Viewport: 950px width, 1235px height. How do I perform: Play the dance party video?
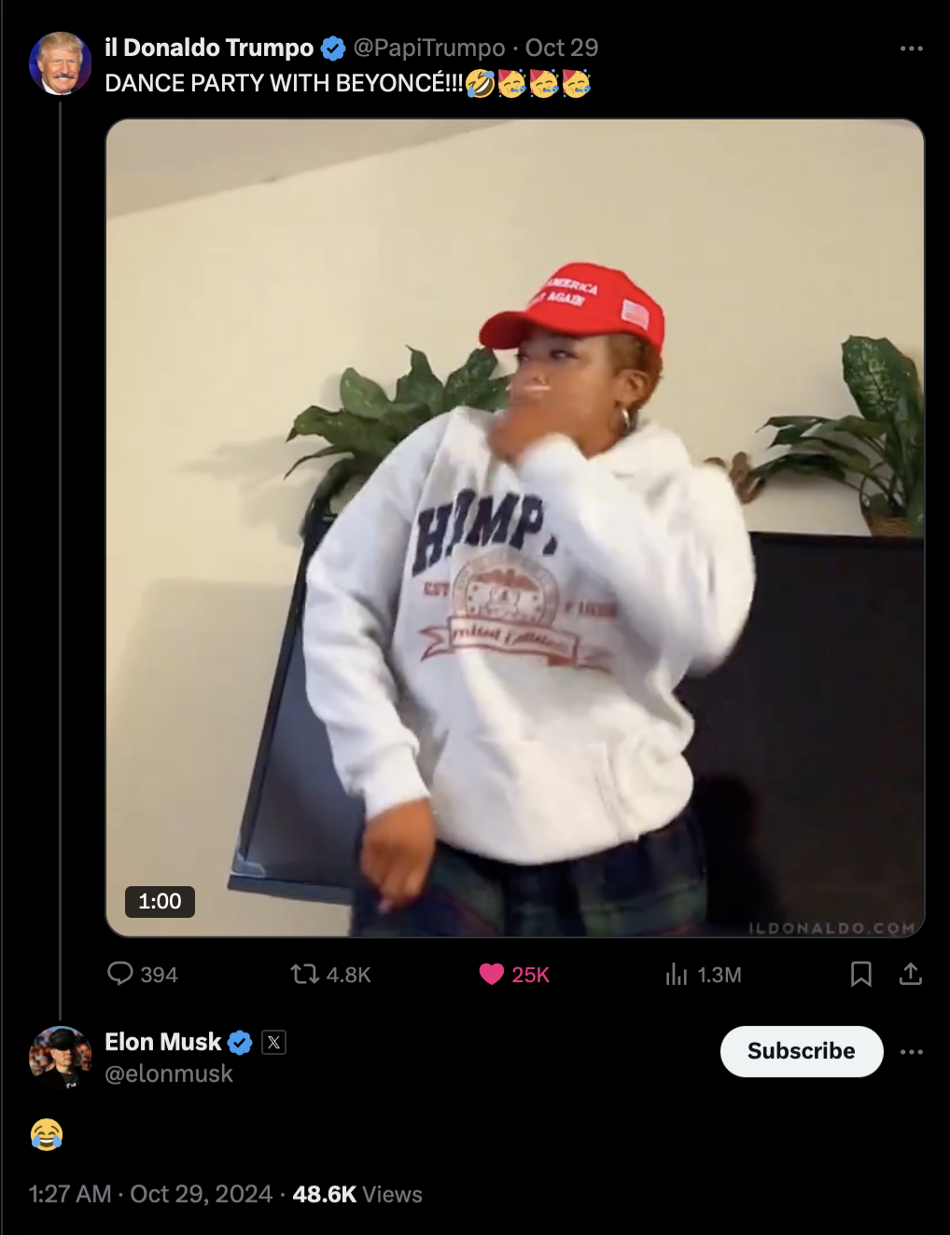tap(515, 528)
